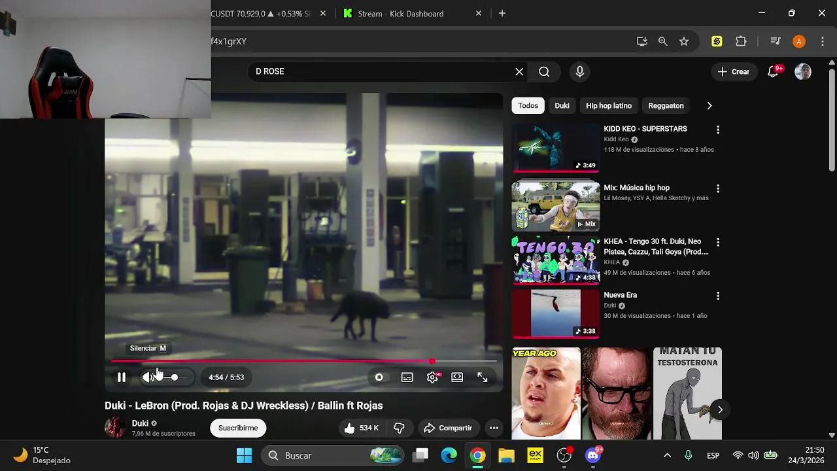Open the Duki channel name link
The width and height of the screenshot is (837, 471).
[140, 423]
